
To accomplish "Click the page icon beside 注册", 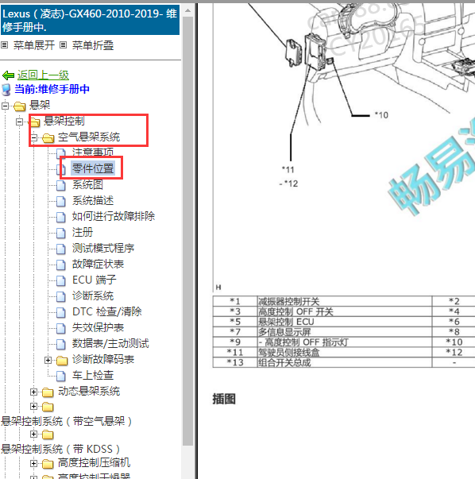I will point(61,233).
